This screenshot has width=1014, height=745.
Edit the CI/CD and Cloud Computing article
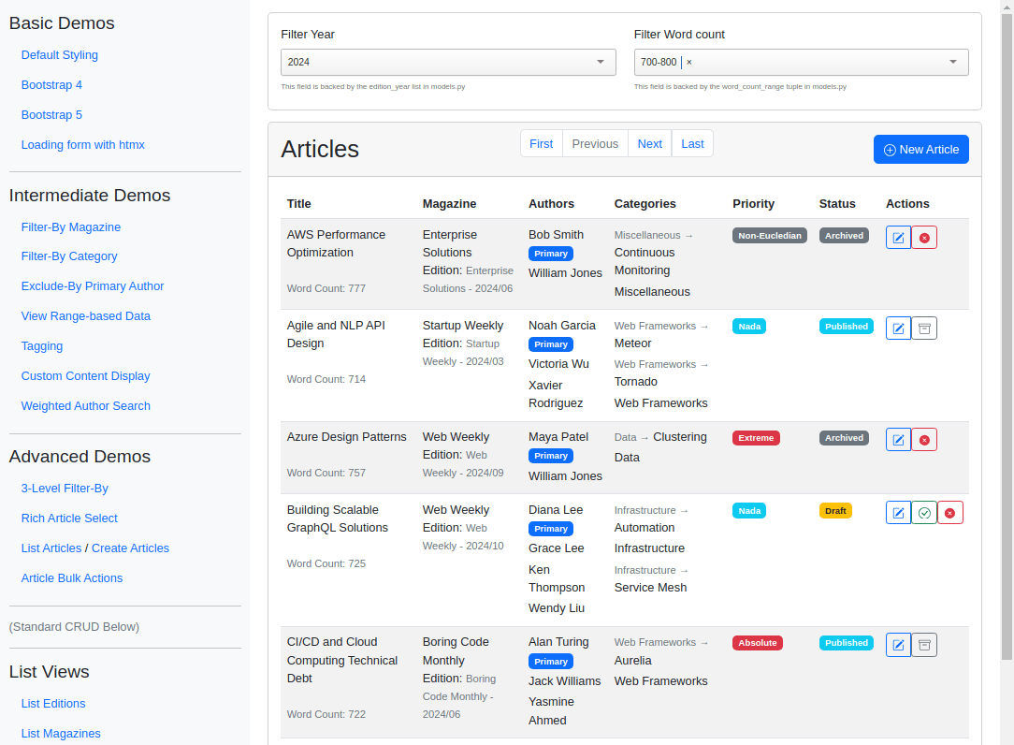pyautogui.click(x=898, y=644)
